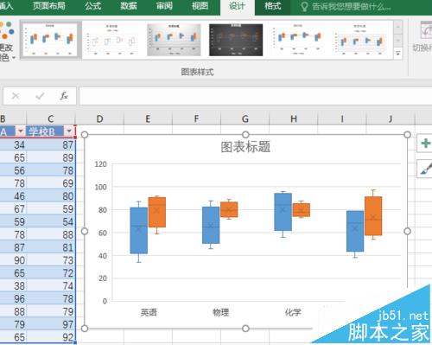The height and width of the screenshot is (345, 432).
Task: Confirm entry with the checkmark icon
Action: click(40, 96)
